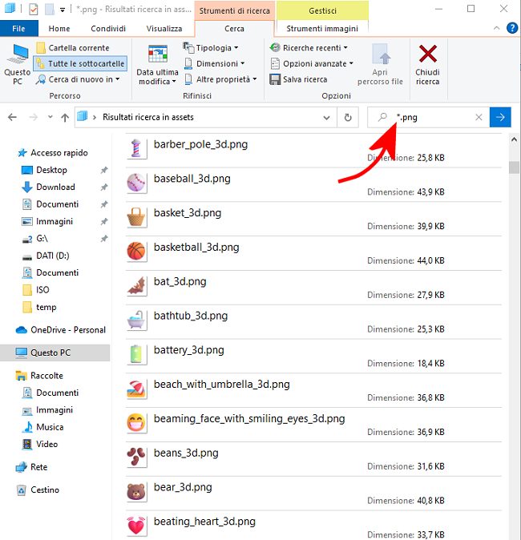Viewport: 521px width, 540px height.
Task: Select baseball_3d.png thumbnail icon
Action: tap(136, 183)
